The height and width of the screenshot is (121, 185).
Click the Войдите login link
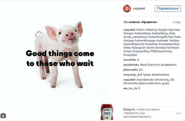coord(129,109)
